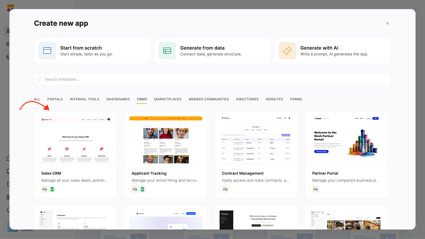Switch to the PORTALS tab
Viewport: 425px width, 239px height.
coord(55,99)
